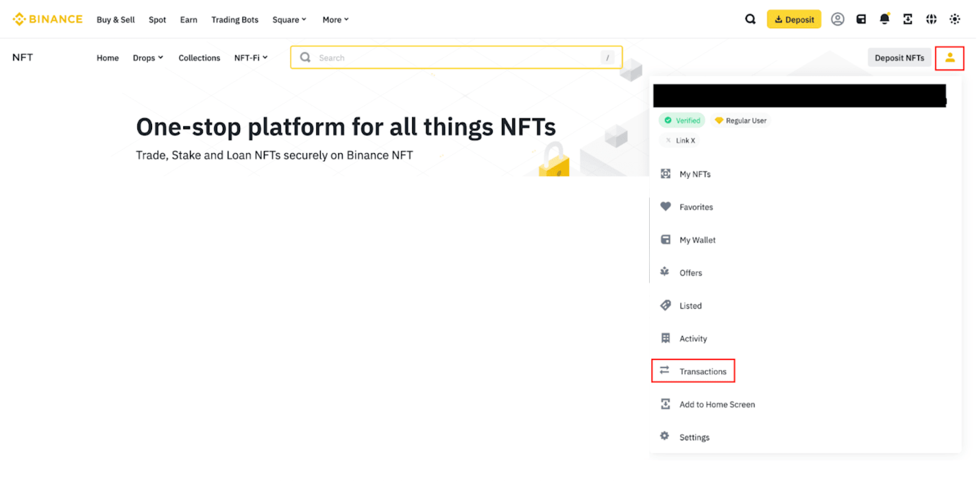Open the wallet icon in top bar
977x481 pixels.
click(861, 20)
